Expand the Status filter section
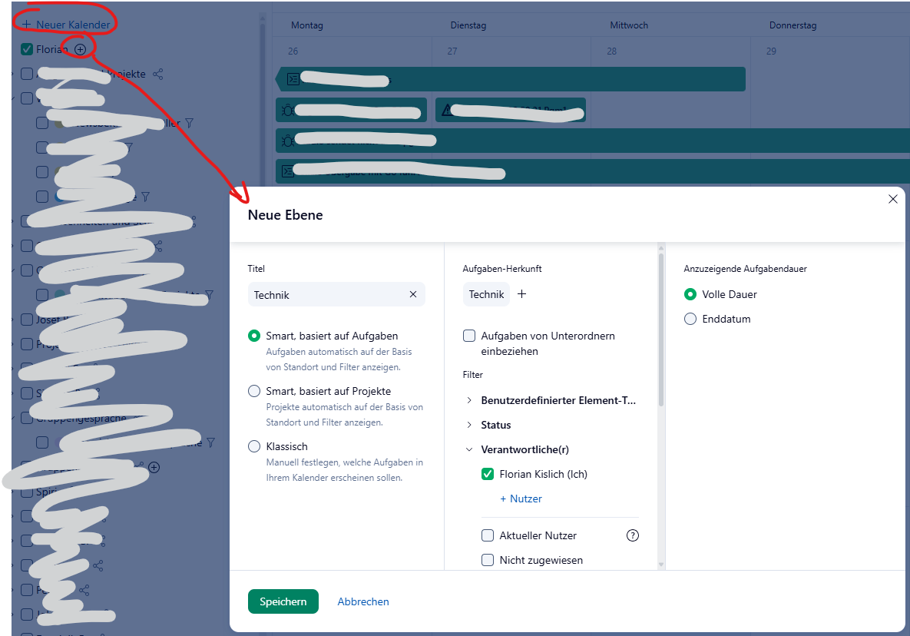 (469, 425)
